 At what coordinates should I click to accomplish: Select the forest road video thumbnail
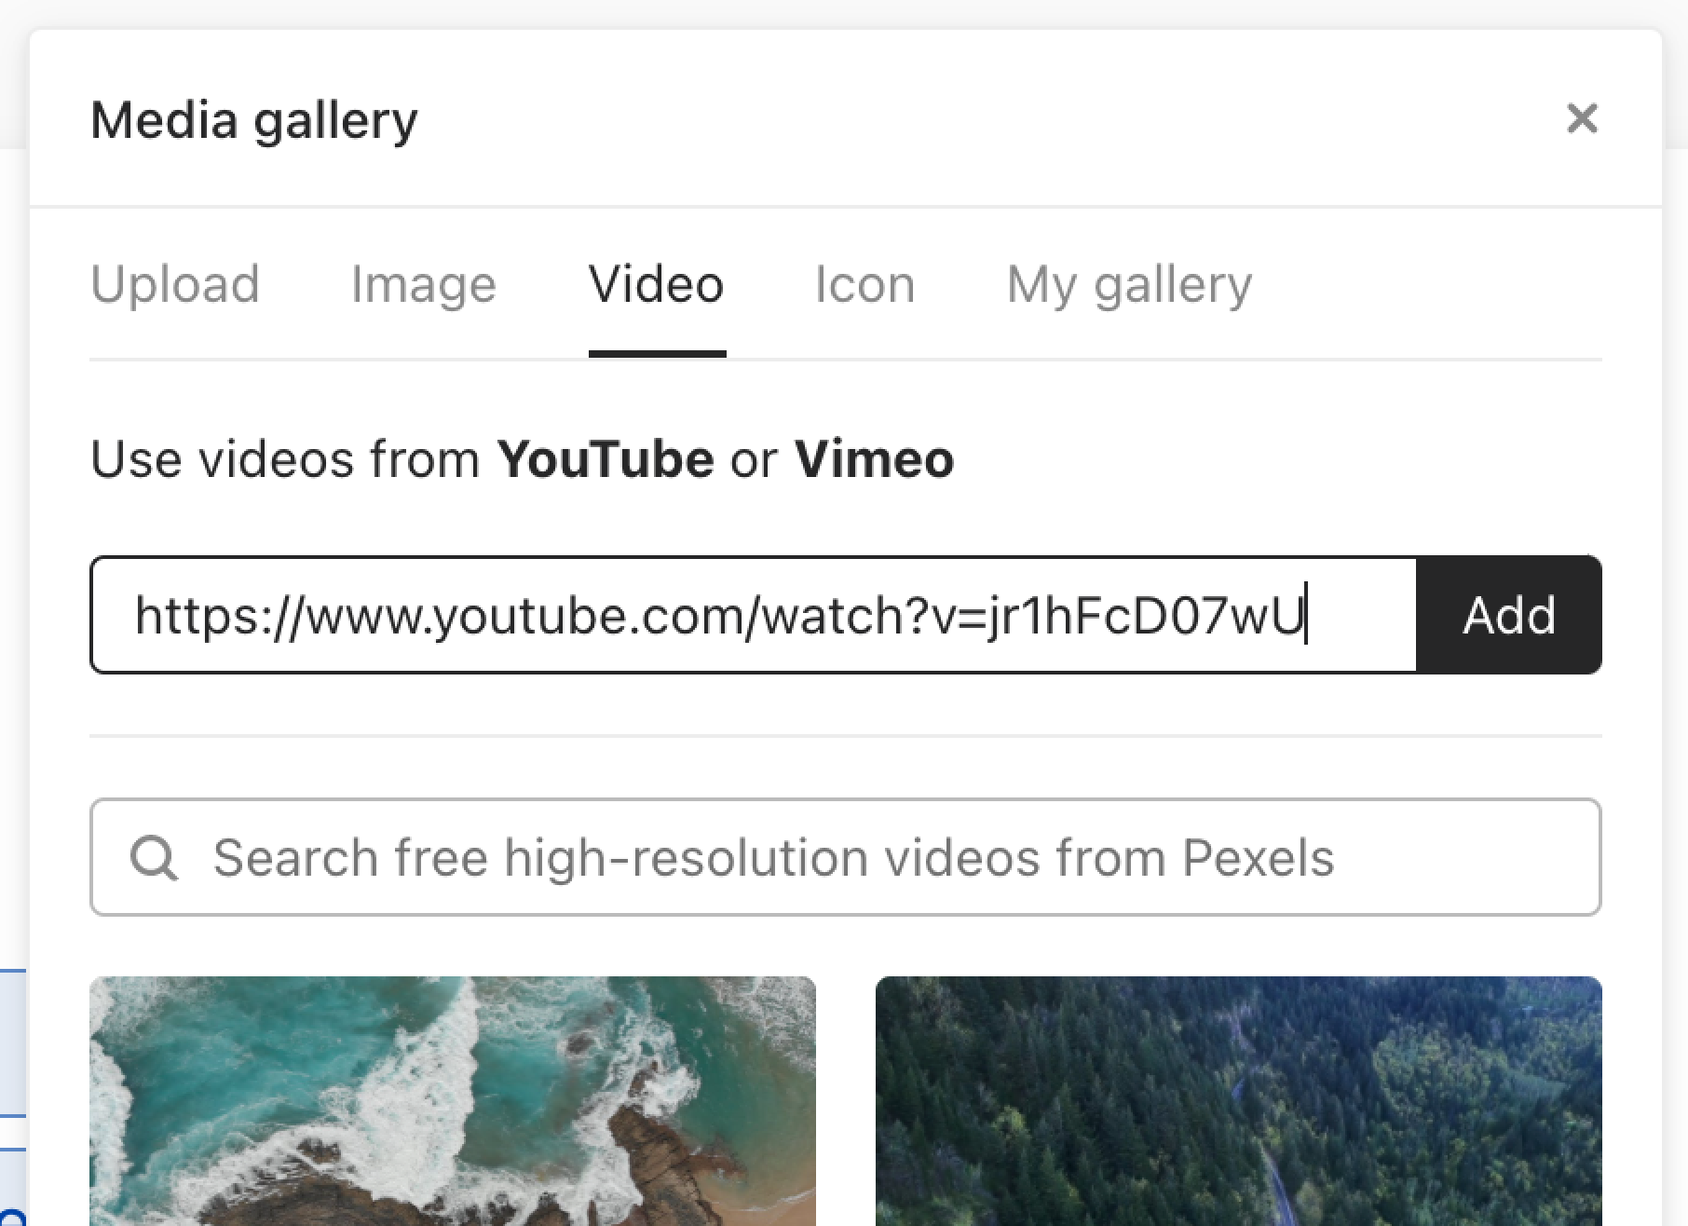(1239, 1099)
